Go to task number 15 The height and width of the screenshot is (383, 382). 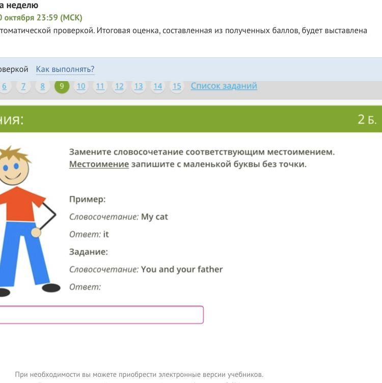177,86
